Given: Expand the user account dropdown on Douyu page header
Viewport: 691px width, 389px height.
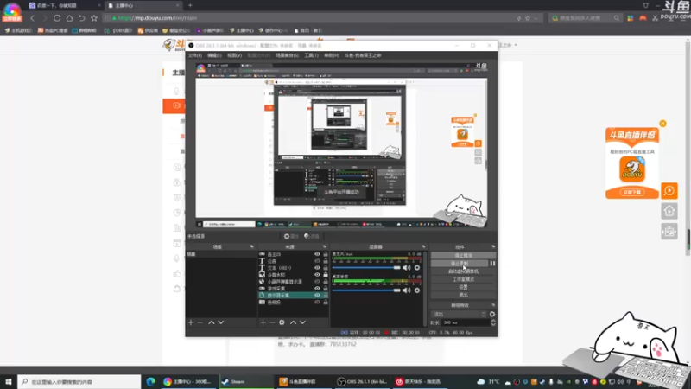Looking at the screenshot, I should coord(516,45).
